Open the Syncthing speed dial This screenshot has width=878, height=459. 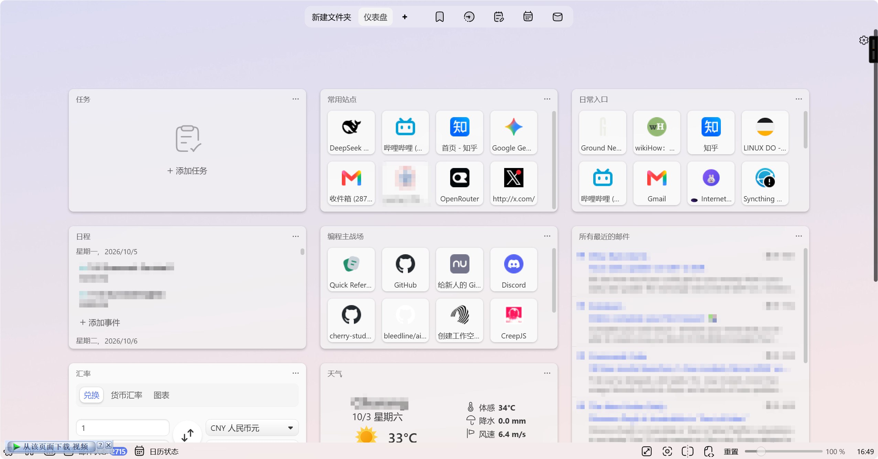pos(765,183)
